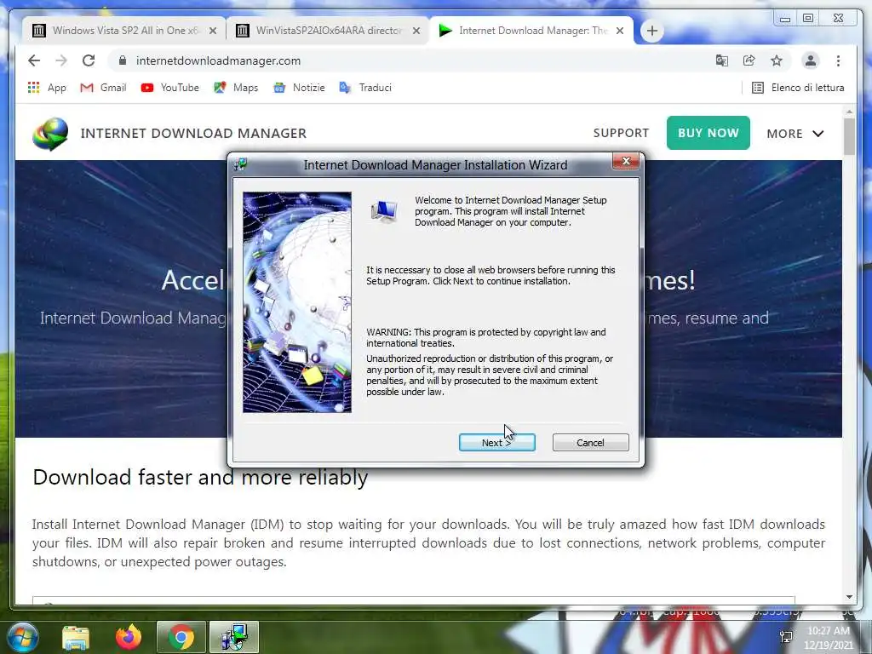This screenshot has width=872, height=654.
Task: Open the App bookmark shortcut
Action: click(47, 88)
